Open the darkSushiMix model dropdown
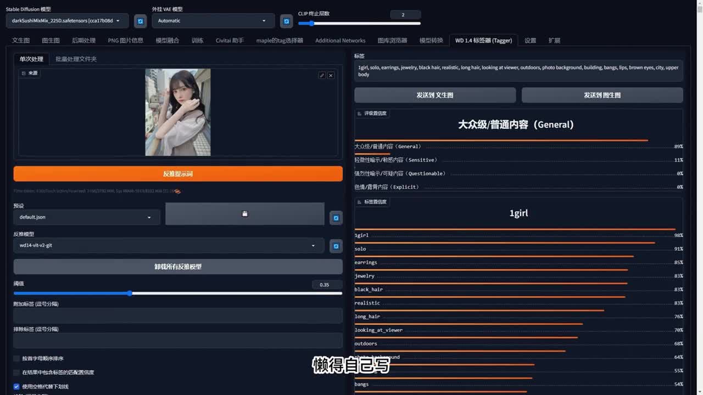 pos(67,21)
